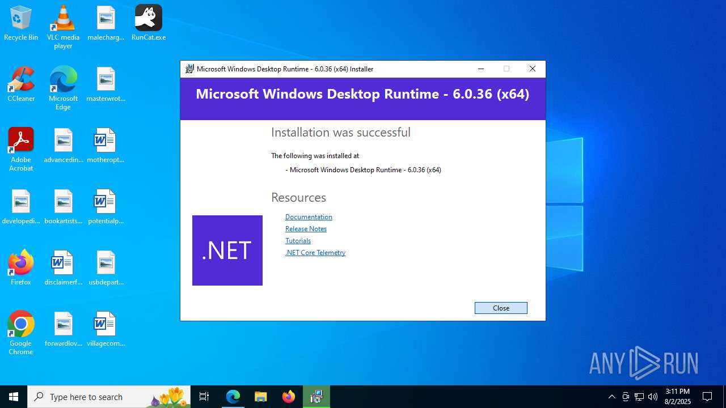Screen dimensions: 726x408
Task: Launch VLC media player shortcut
Action: coord(63,27)
